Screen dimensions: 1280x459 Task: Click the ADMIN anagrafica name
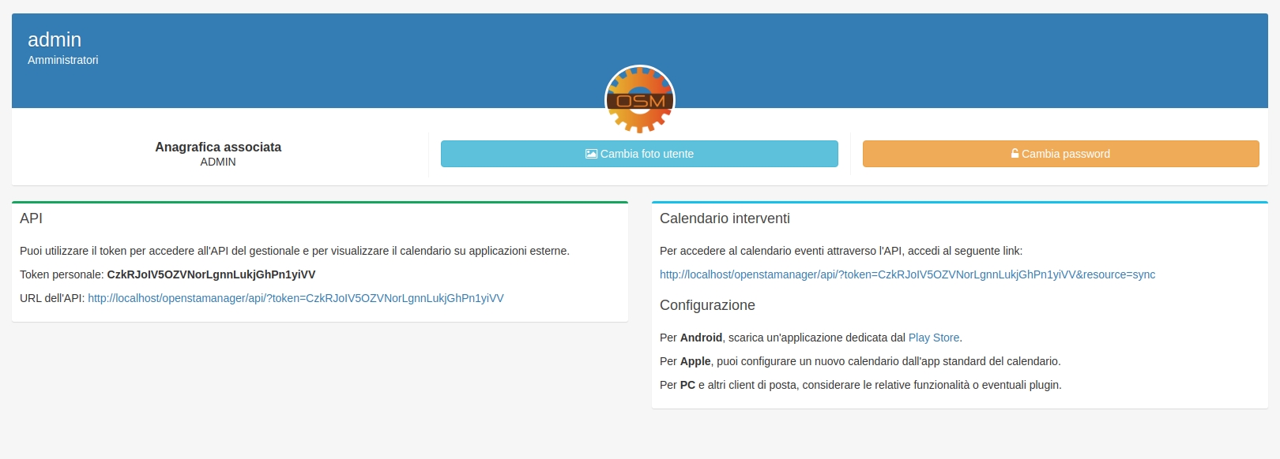(x=218, y=162)
